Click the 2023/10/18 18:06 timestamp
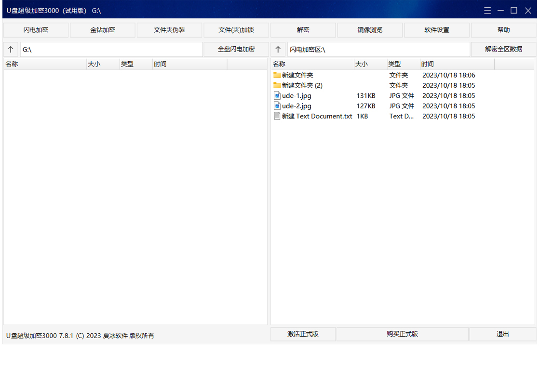This screenshot has width=540, height=366. [x=449, y=75]
